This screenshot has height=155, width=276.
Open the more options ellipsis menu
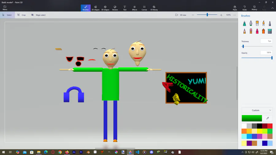pyautogui.click(x=235, y=15)
